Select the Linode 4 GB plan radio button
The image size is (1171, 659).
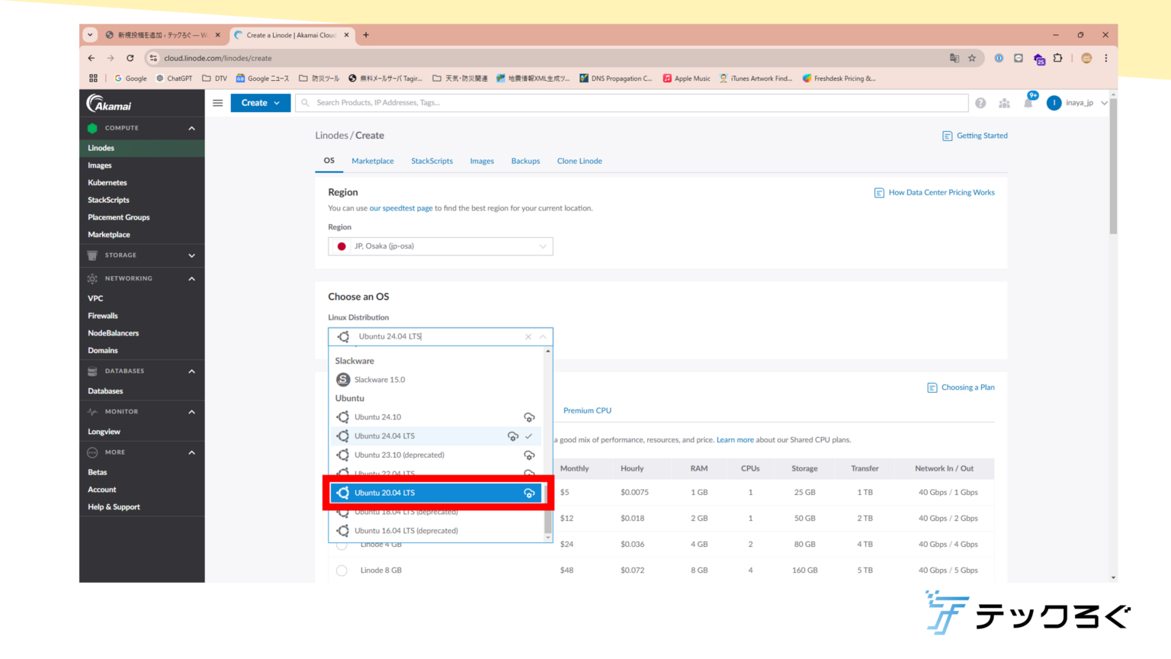[342, 544]
